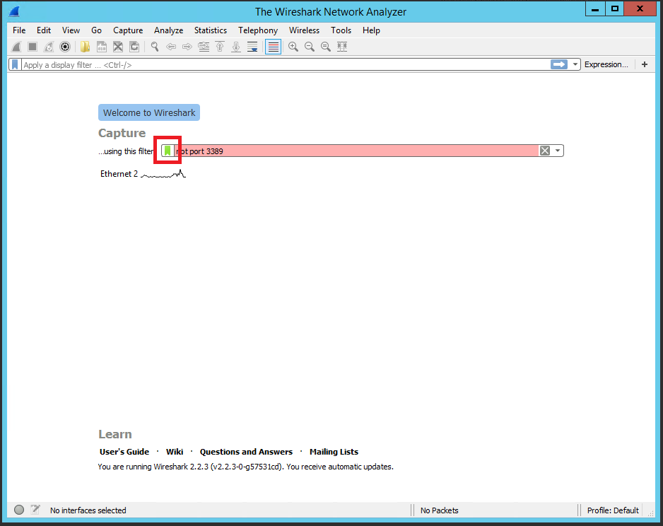The image size is (663, 526).
Task: Stop capturing packets toolbar button
Action: tap(33, 47)
